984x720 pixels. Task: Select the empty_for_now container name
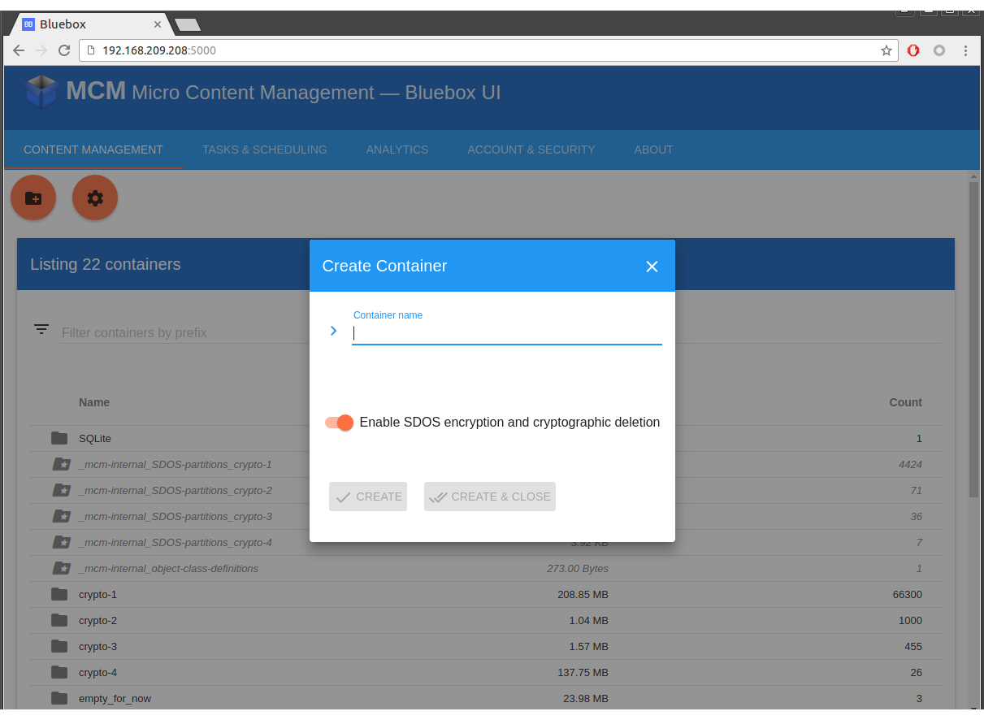(x=115, y=698)
